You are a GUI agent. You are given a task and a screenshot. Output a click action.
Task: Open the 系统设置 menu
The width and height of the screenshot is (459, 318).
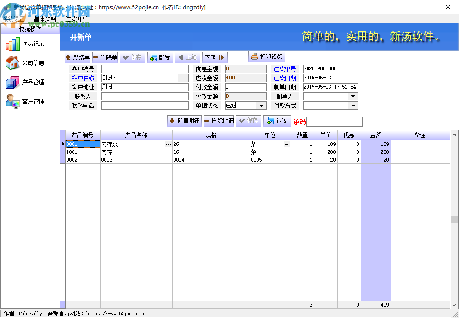click(x=14, y=19)
